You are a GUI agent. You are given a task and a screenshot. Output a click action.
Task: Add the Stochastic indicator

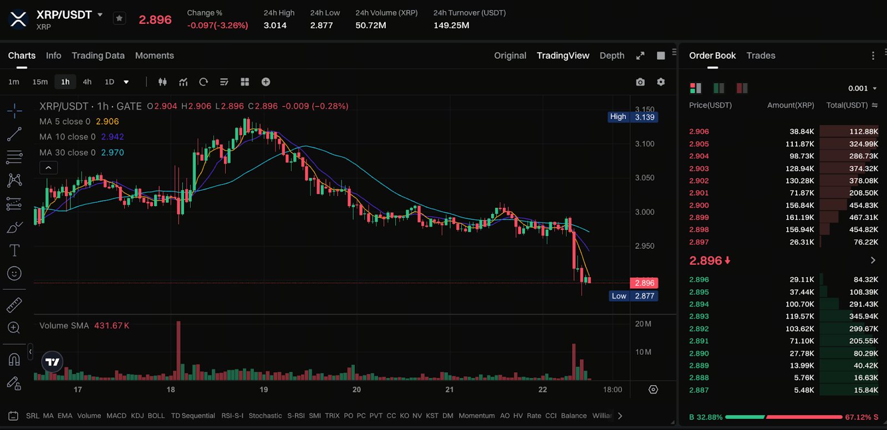click(x=265, y=416)
